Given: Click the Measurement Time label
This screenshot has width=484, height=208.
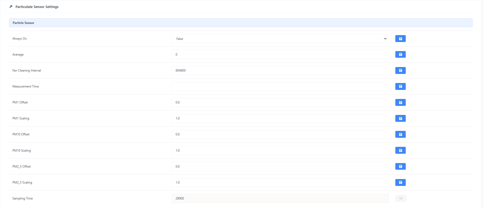Looking at the screenshot, I should (26, 86).
